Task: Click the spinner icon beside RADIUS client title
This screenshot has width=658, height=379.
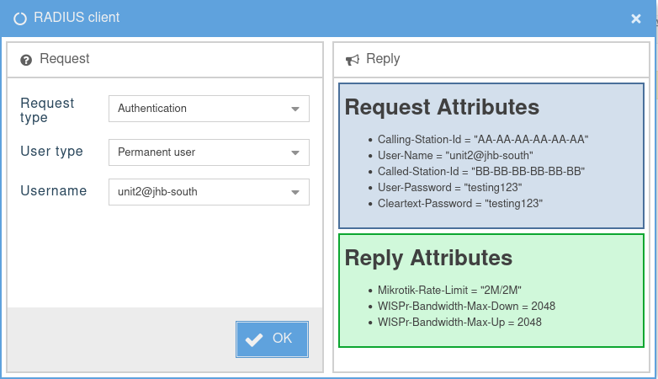Action: [20, 18]
